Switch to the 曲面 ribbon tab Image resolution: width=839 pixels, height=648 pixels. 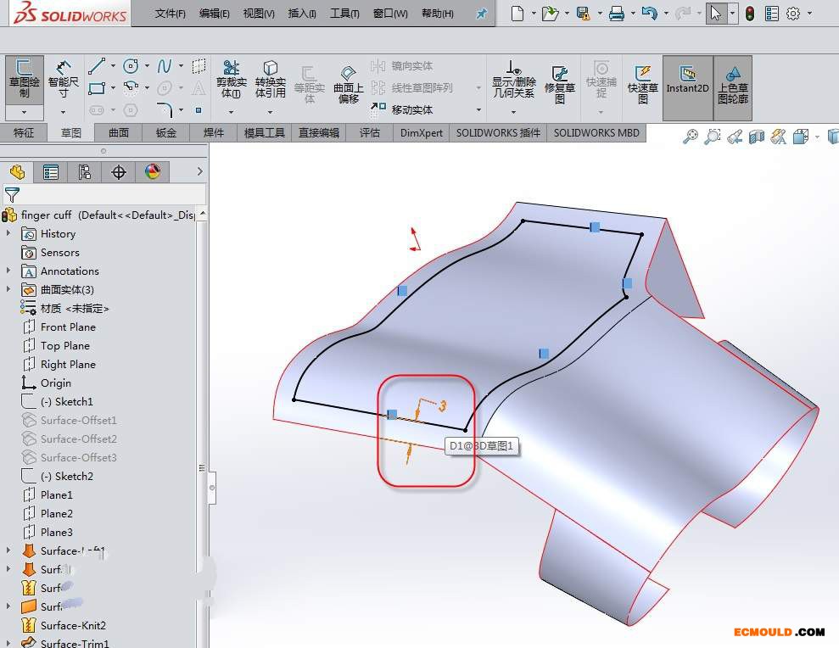click(x=119, y=133)
